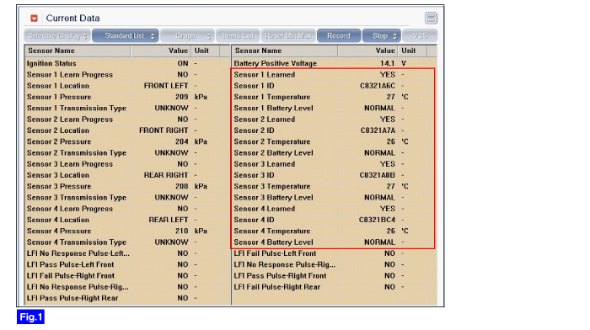Click the Fig.1 label
Image resolution: width=590 pixels, height=330 pixels.
tap(30, 317)
